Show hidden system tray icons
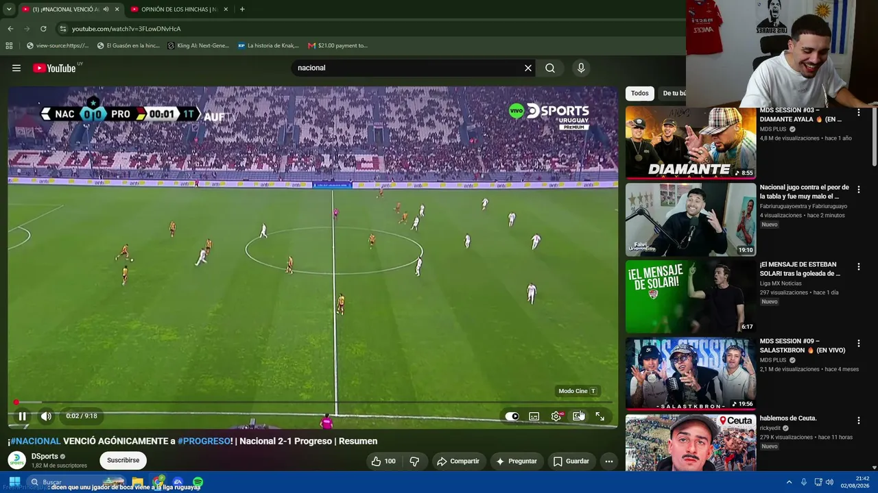The image size is (878, 493). click(x=789, y=482)
